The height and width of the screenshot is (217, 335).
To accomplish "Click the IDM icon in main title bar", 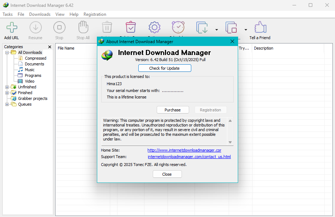I will point(6,5).
